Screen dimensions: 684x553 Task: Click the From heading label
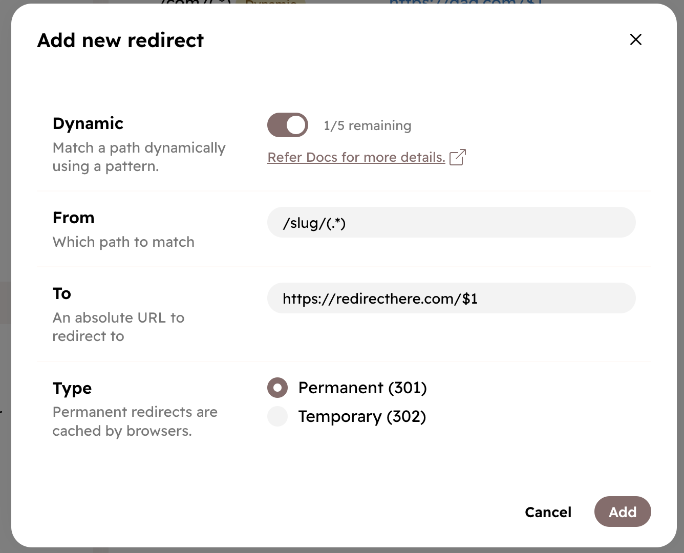[74, 218]
